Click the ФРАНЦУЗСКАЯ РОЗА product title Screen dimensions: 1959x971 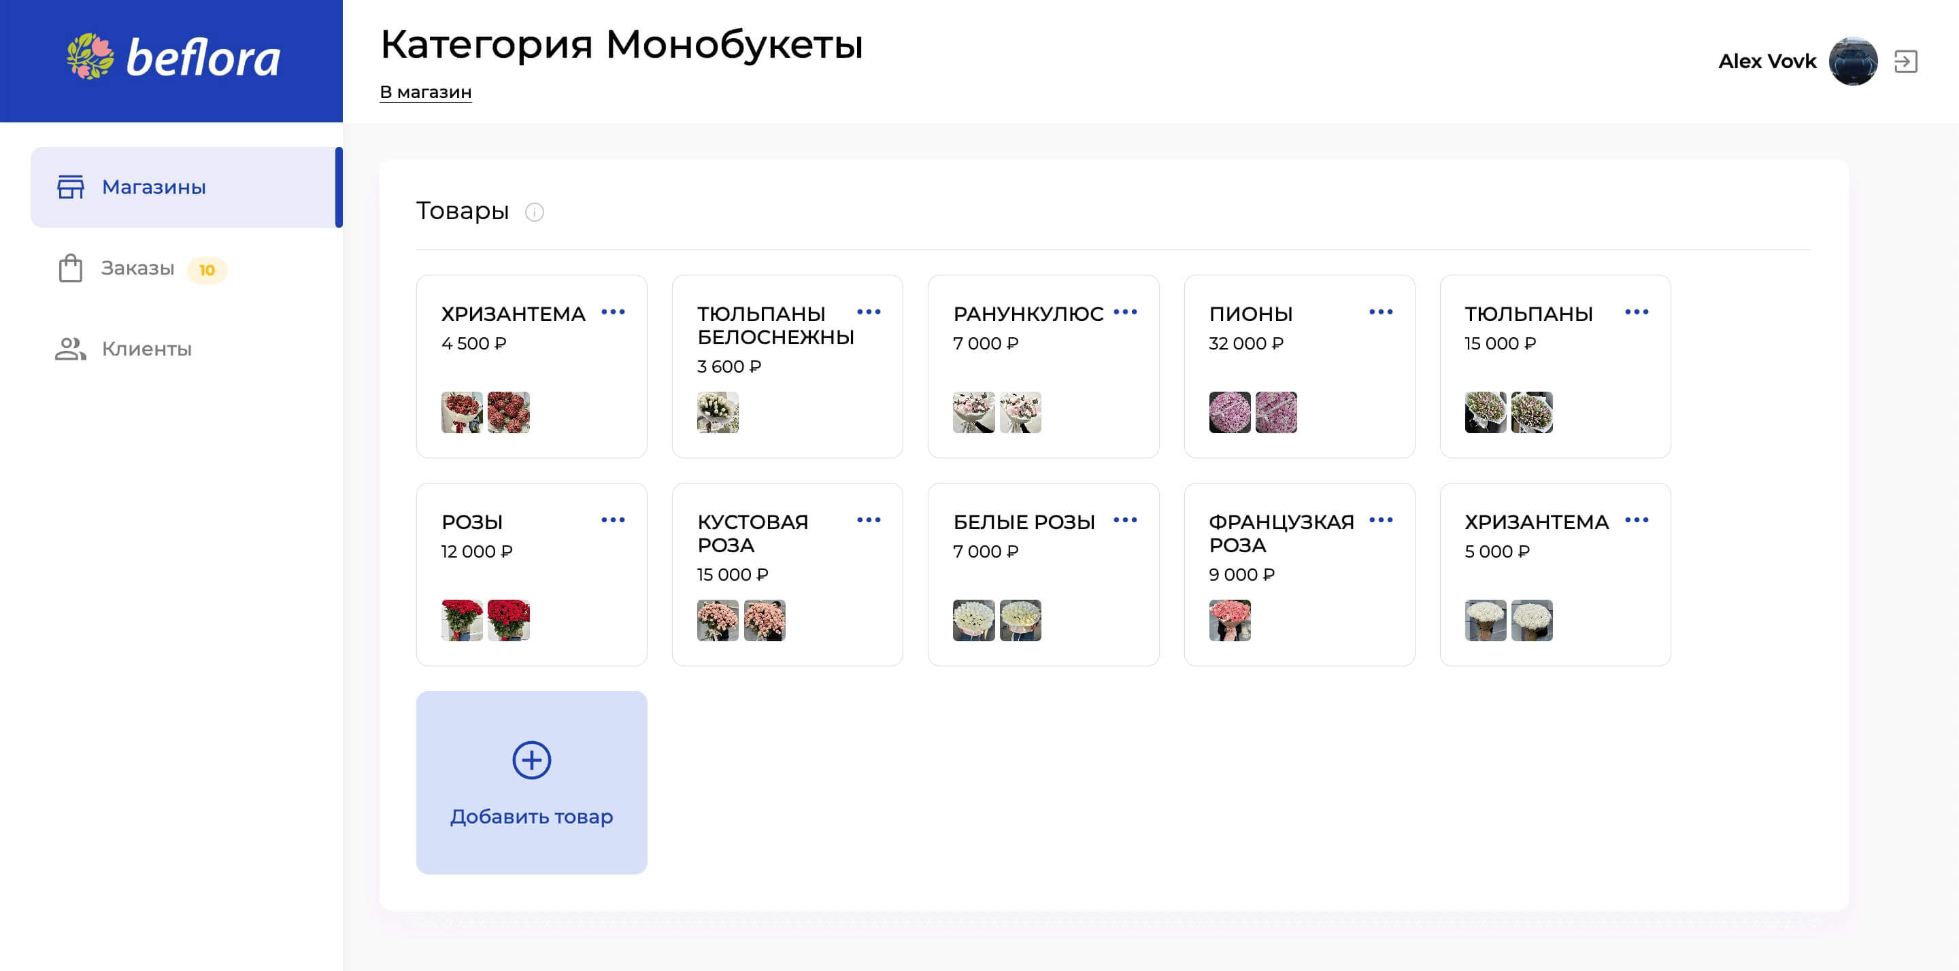tap(1282, 534)
